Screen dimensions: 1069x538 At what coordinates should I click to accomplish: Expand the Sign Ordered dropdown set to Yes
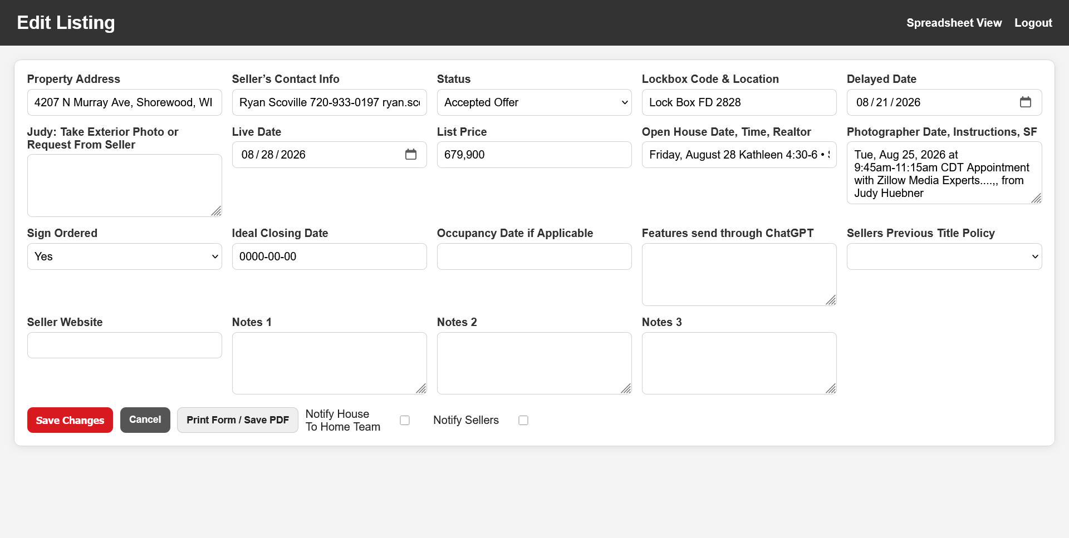(x=124, y=256)
